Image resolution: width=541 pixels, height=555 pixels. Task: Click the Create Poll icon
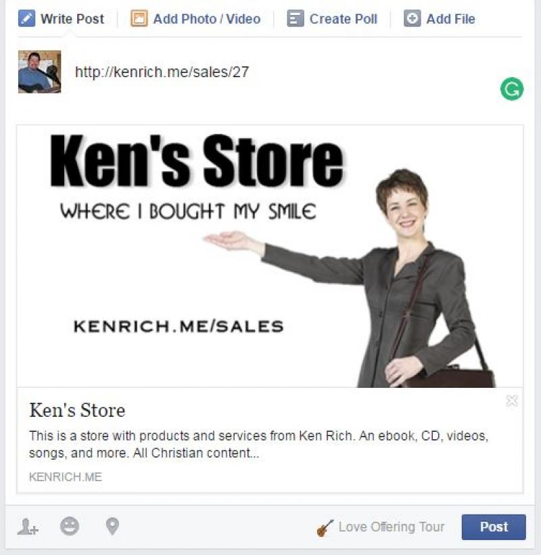tap(296, 18)
